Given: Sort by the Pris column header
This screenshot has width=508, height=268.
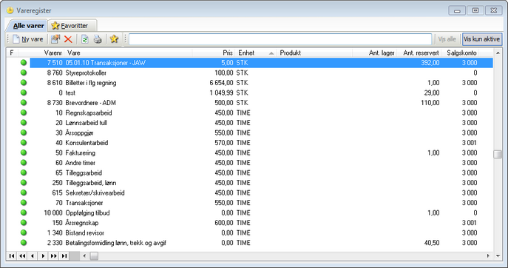Looking at the screenshot, I should pos(214,53).
